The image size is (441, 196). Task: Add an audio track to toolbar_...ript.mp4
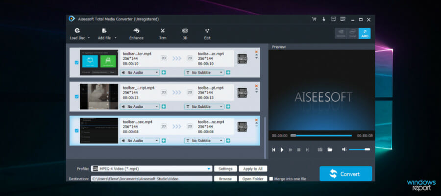click(164, 107)
